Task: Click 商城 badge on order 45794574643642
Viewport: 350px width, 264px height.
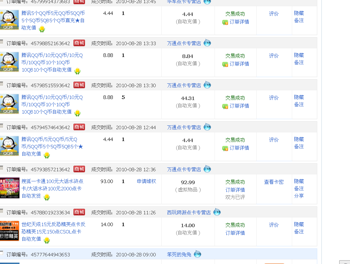Action: [79, 127]
